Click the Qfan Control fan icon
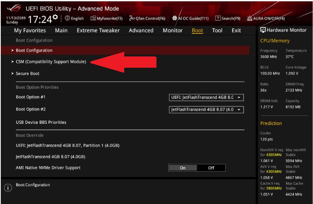 132,18
